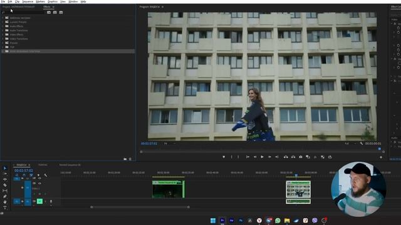Open timeline display settings wrench

(x=46, y=175)
